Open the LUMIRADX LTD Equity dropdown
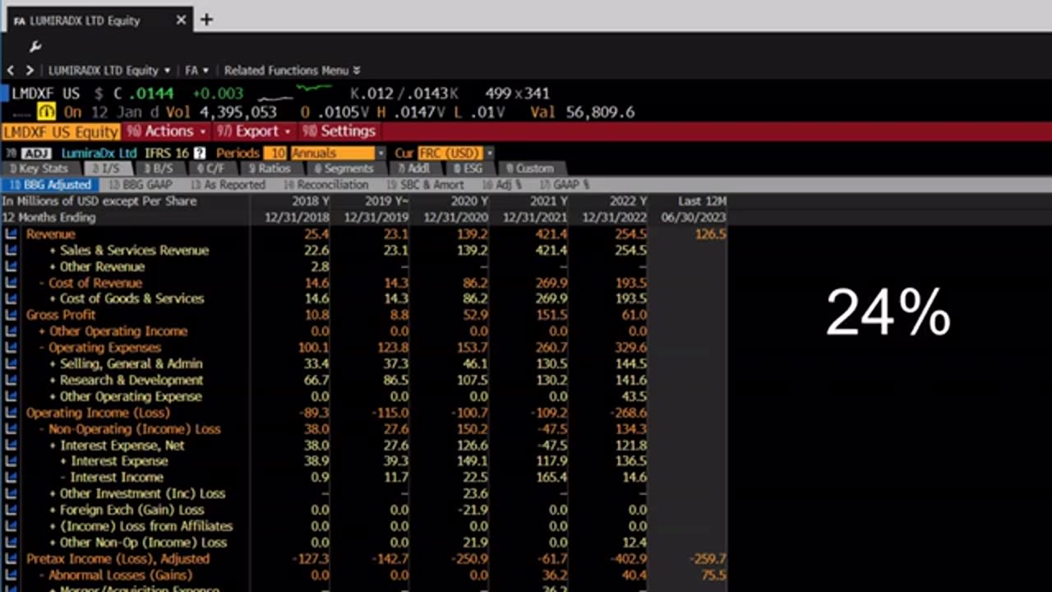This screenshot has width=1052, height=592. coord(108,71)
